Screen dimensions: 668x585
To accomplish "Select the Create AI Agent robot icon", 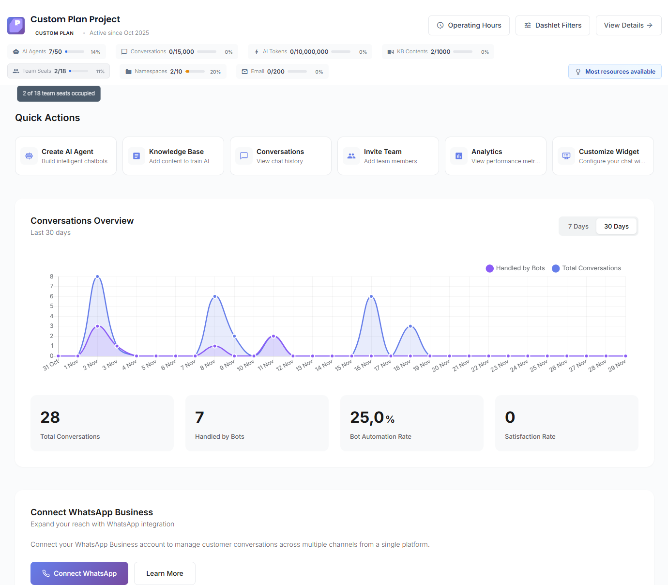I will point(29,156).
